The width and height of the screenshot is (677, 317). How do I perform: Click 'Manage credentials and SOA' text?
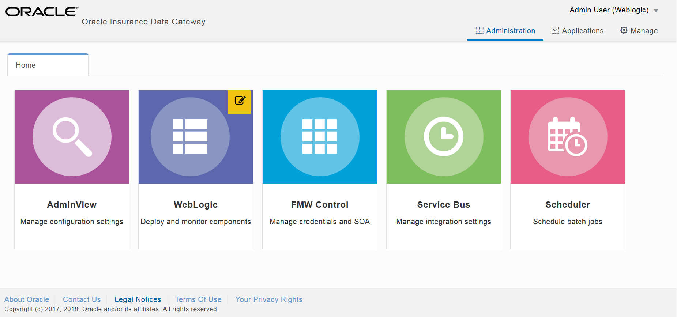tap(320, 222)
